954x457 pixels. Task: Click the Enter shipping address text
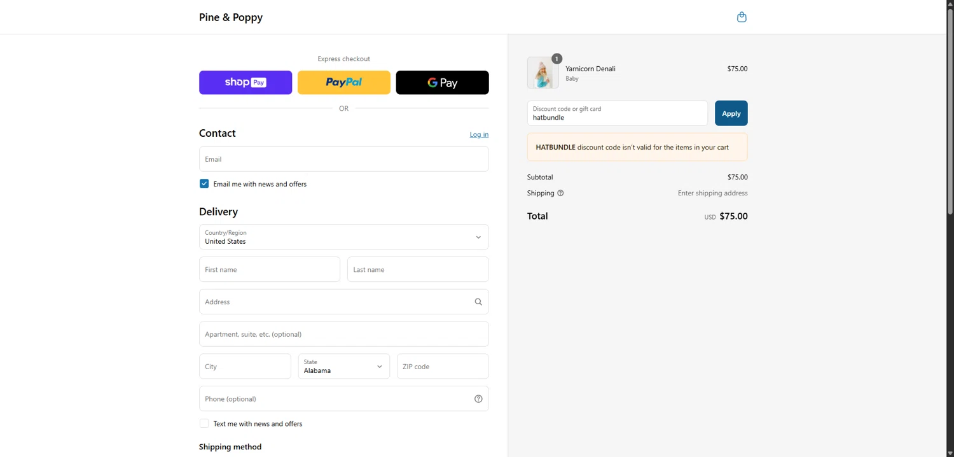coord(713,193)
